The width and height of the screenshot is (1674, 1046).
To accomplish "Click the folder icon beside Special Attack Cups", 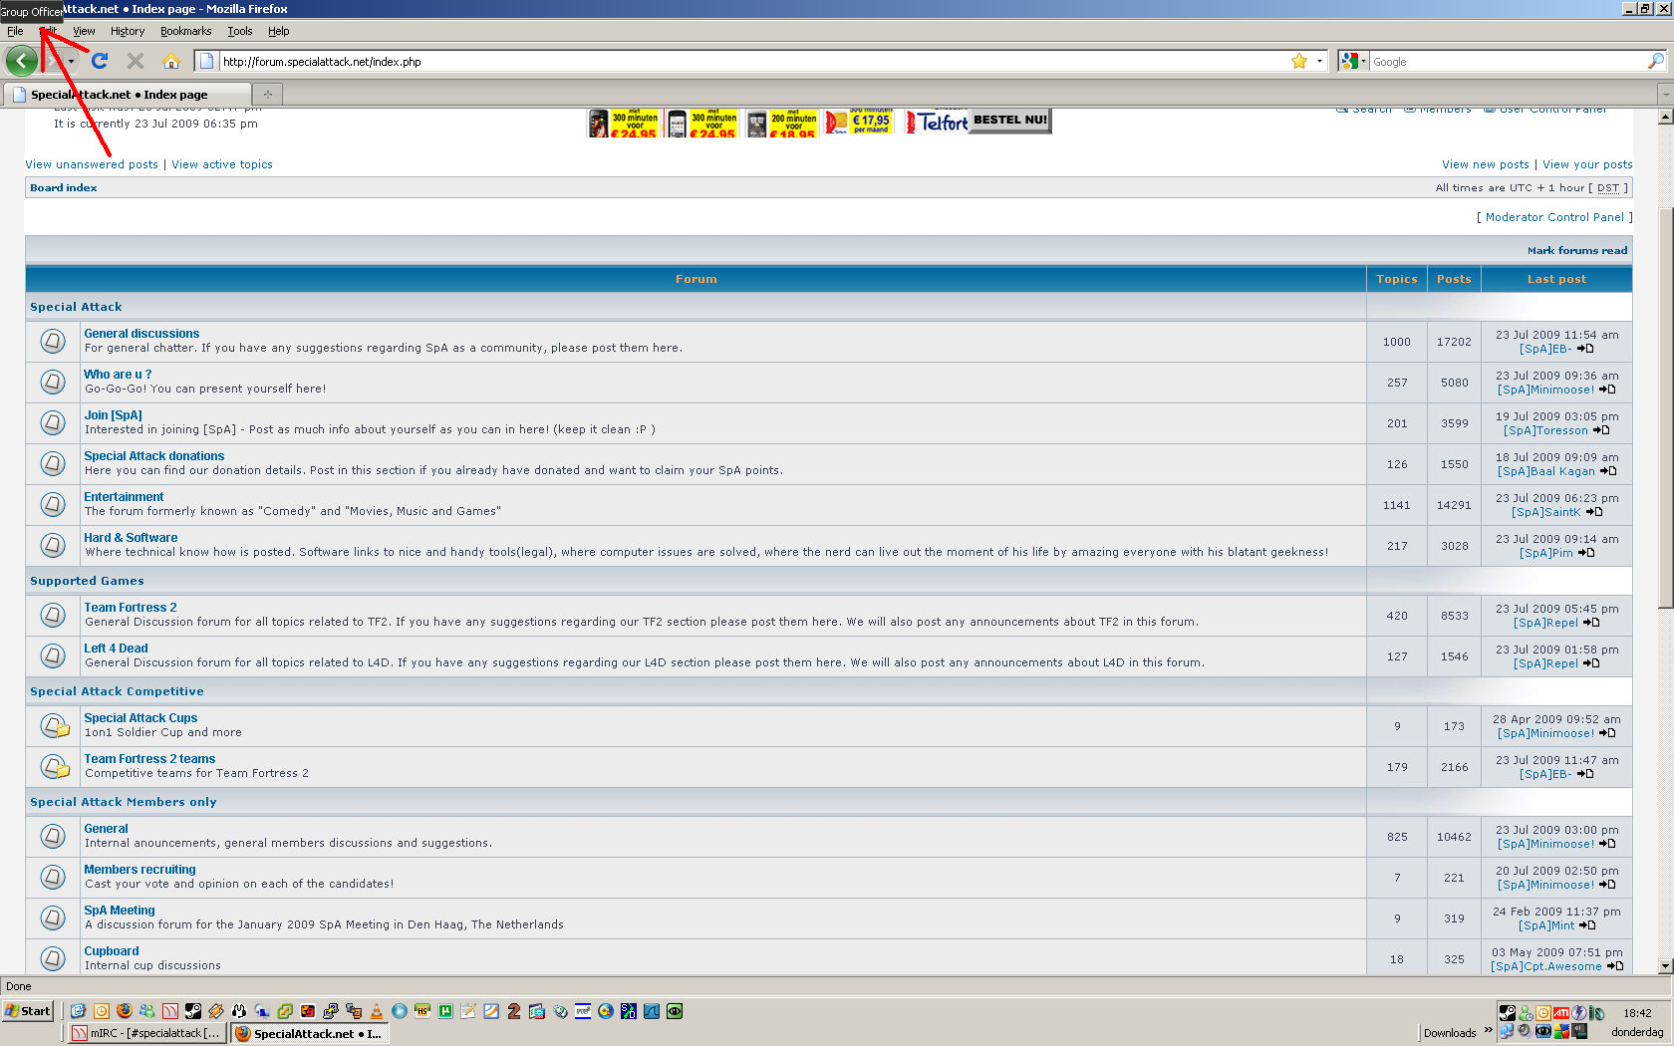I will [x=55, y=726].
